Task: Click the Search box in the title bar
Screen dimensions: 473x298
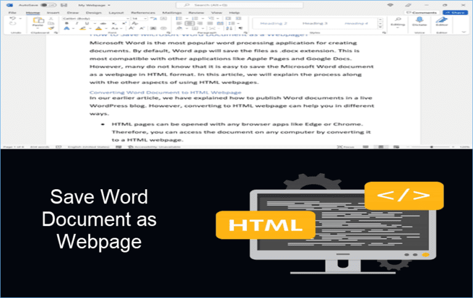Action: tap(240, 5)
